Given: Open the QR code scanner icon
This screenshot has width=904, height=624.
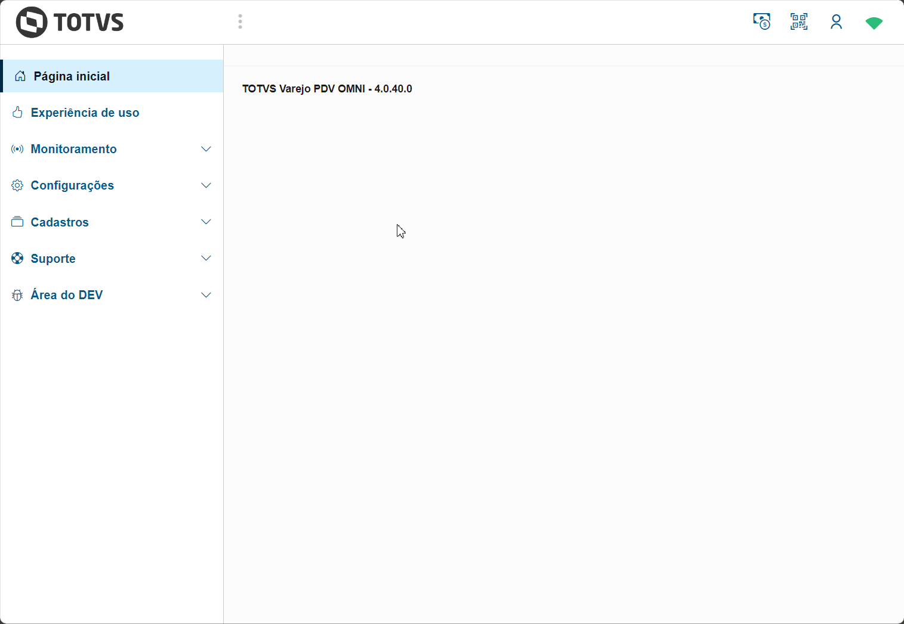Looking at the screenshot, I should point(799,22).
